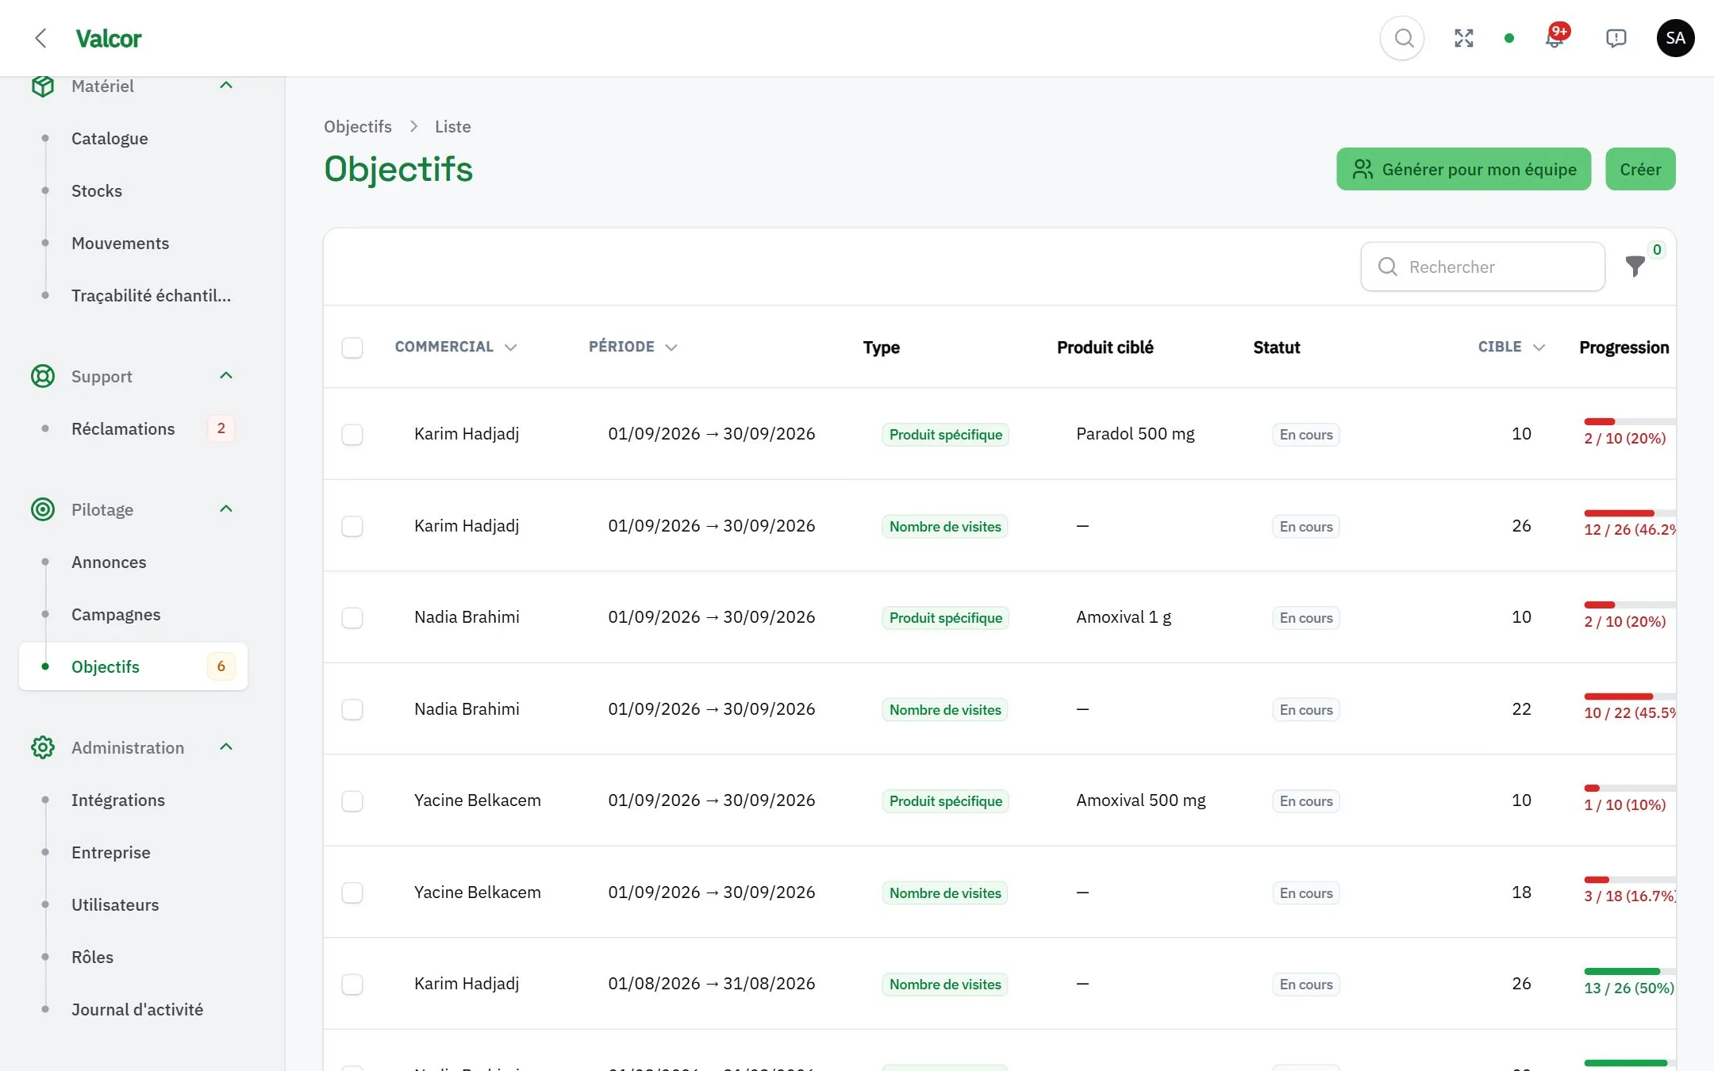Image resolution: width=1714 pixels, height=1071 pixels.
Task: Click Générer pour mon équipe button
Action: click(1464, 169)
